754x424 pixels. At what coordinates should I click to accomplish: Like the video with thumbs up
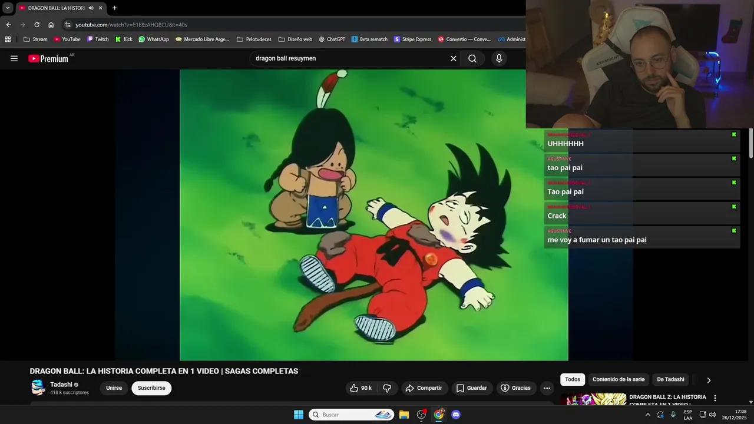(361, 388)
